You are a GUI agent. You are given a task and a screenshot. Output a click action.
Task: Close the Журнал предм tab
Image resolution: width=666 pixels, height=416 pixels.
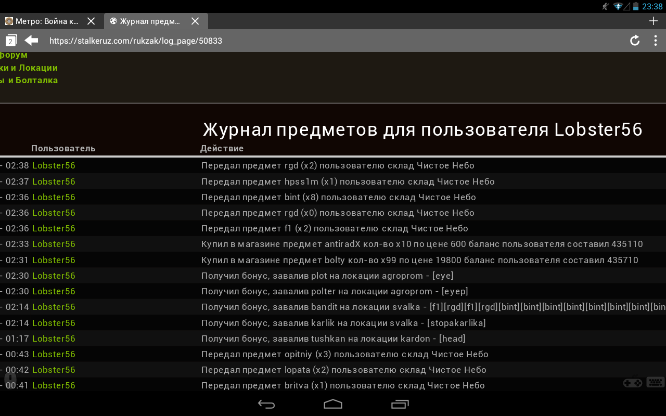tap(195, 21)
